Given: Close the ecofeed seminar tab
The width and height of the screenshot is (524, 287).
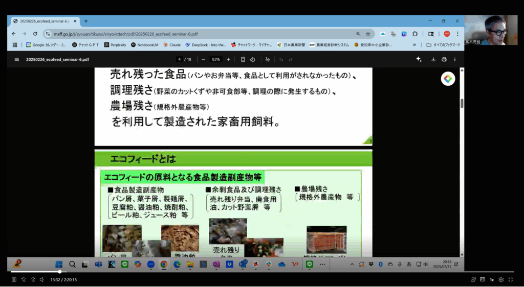Looking at the screenshot, I should pos(75,21).
